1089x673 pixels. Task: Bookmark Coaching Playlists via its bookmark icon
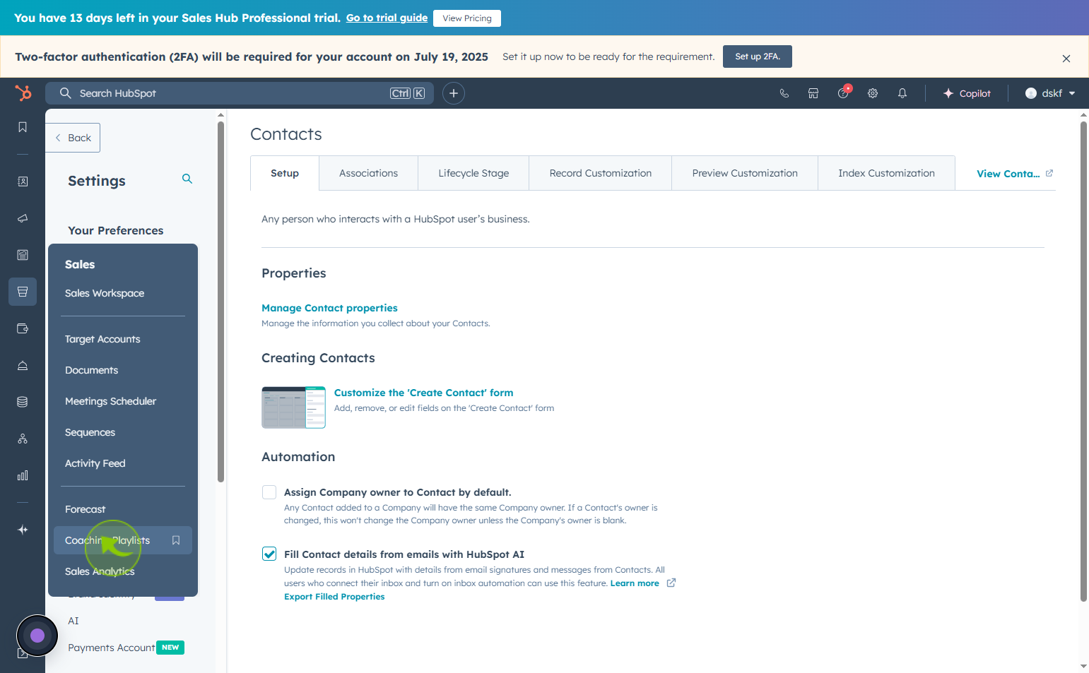coord(176,540)
